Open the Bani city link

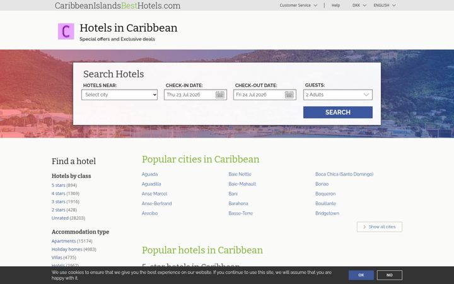pos(233,194)
